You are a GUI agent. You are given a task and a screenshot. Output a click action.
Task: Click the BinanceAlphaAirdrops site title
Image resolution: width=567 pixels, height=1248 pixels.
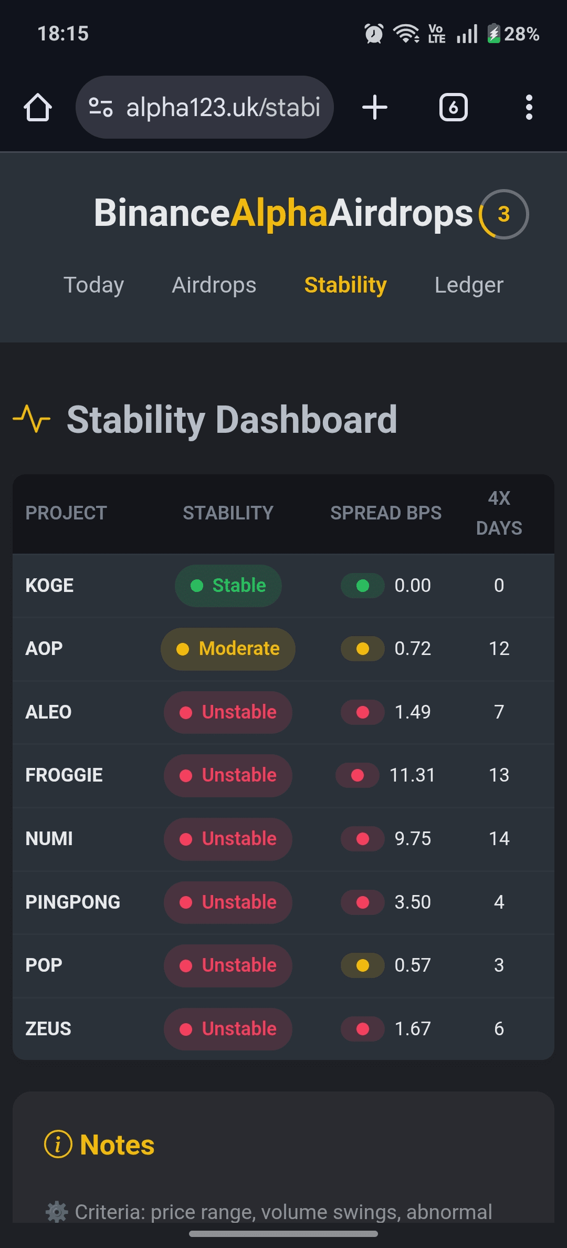pos(283,213)
